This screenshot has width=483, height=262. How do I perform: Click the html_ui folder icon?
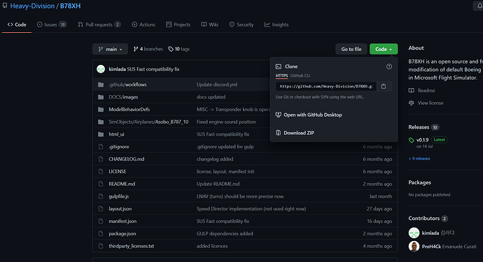[101, 134]
